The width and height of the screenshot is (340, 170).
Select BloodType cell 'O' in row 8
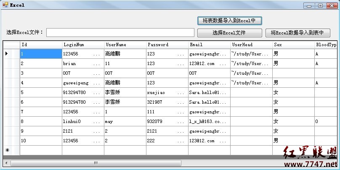click(x=326, y=121)
